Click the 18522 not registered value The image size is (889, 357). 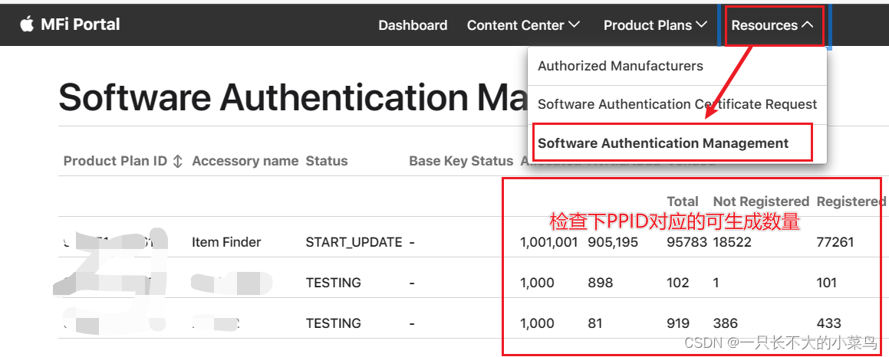(x=732, y=242)
